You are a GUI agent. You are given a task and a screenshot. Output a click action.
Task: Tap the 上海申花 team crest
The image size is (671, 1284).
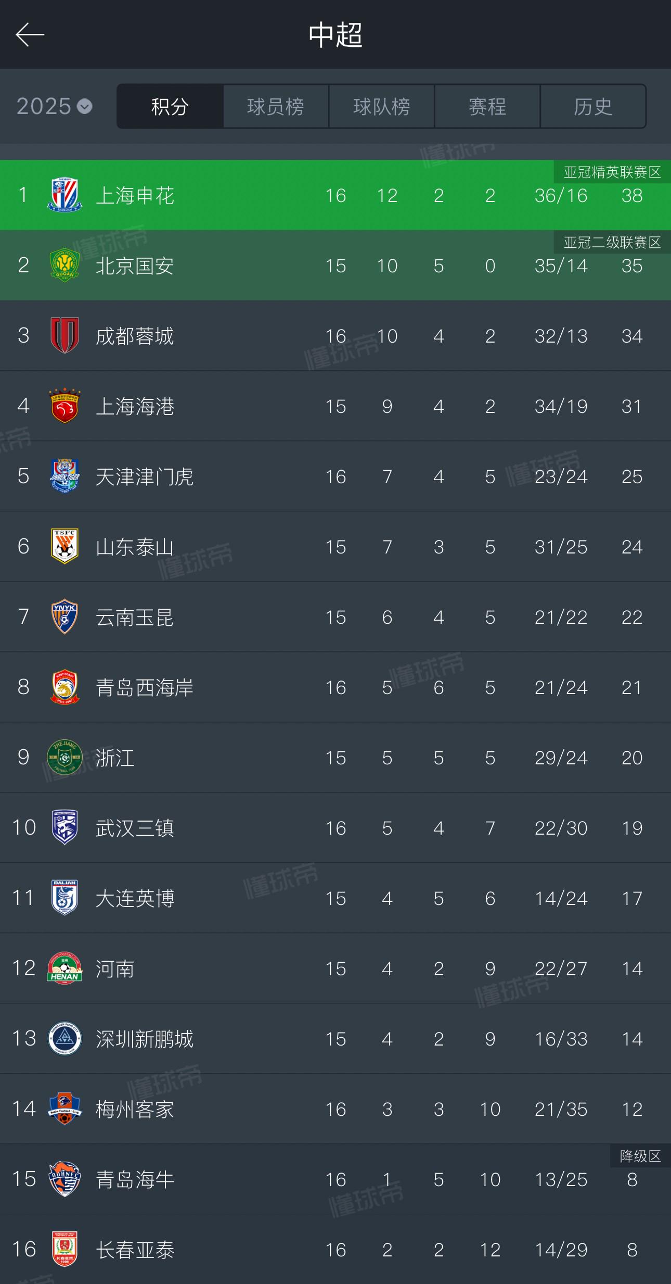click(64, 195)
